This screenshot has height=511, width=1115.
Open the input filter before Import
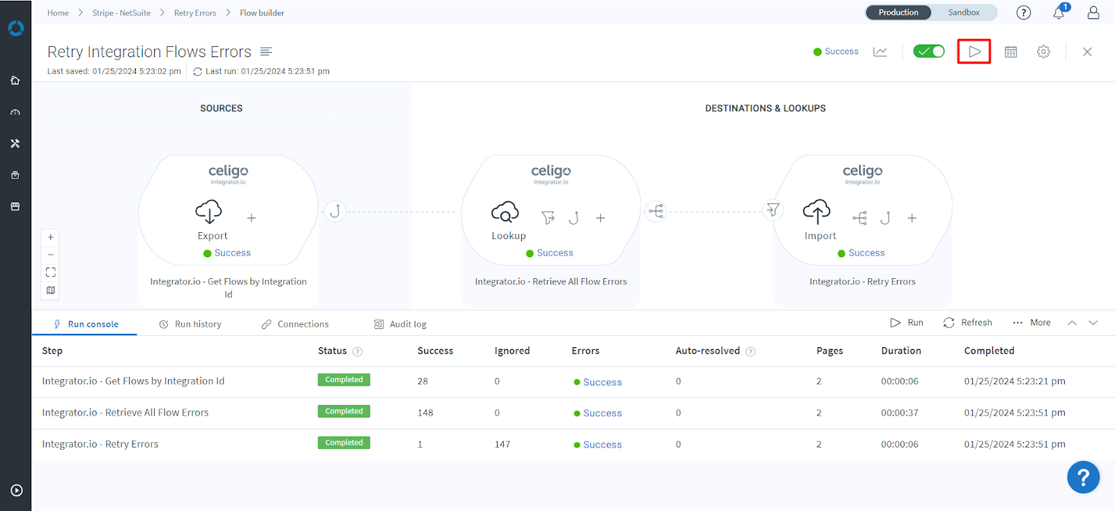click(773, 210)
